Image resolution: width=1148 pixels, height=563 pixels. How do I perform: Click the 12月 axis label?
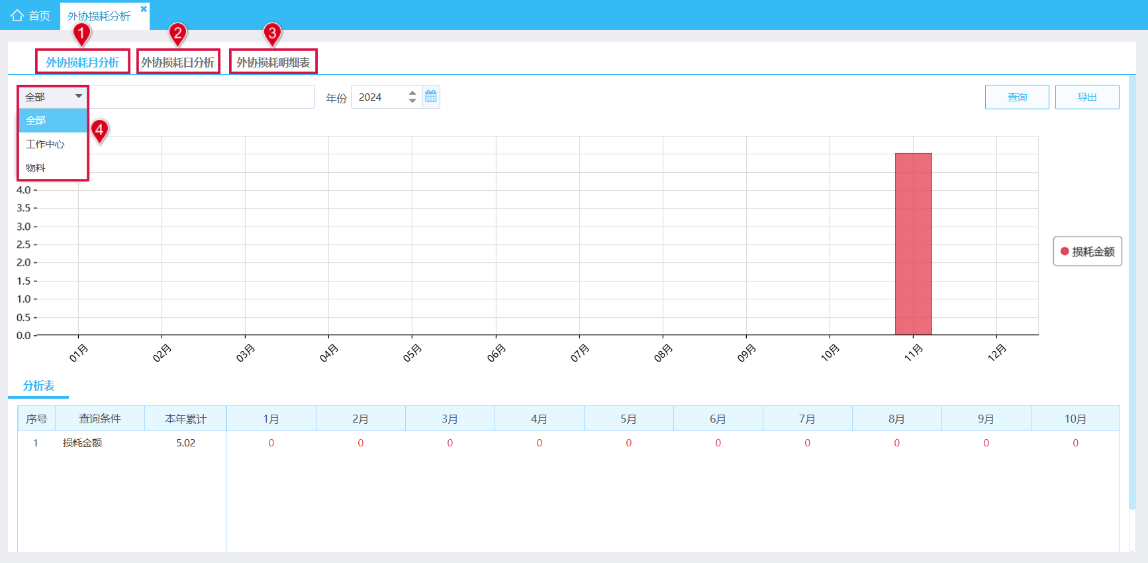click(996, 353)
